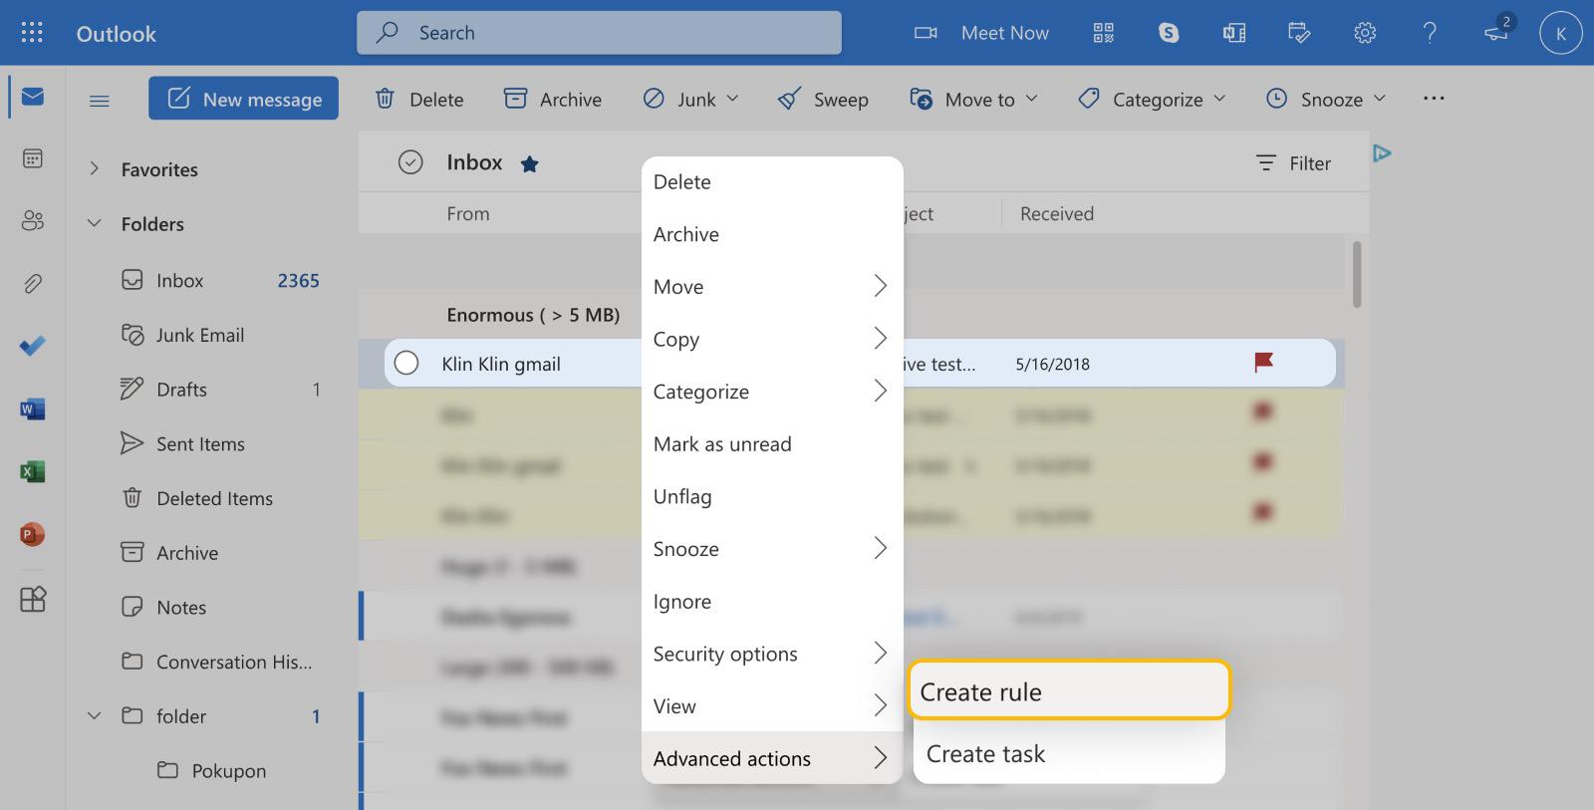Screen dimensions: 1594x810
Task: Launch Excel from the left rail
Action: tap(32, 471)
